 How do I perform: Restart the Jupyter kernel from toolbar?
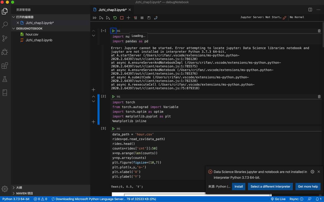click(x=115, y=18)
